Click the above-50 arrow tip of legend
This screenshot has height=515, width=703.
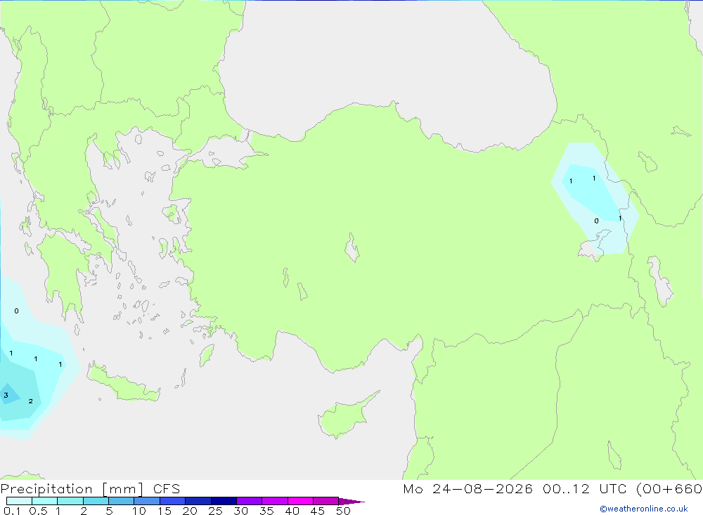(x=351, y=501)
